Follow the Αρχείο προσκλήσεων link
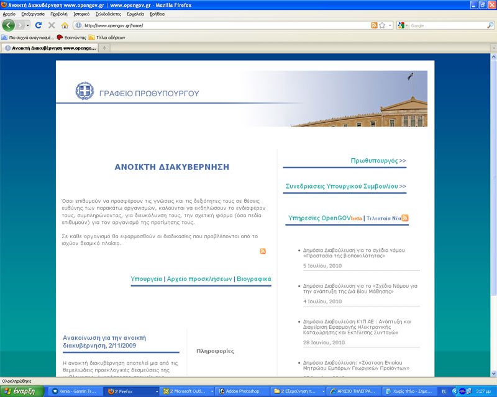Viewport: 497px width, 397px height. point(199,279)
